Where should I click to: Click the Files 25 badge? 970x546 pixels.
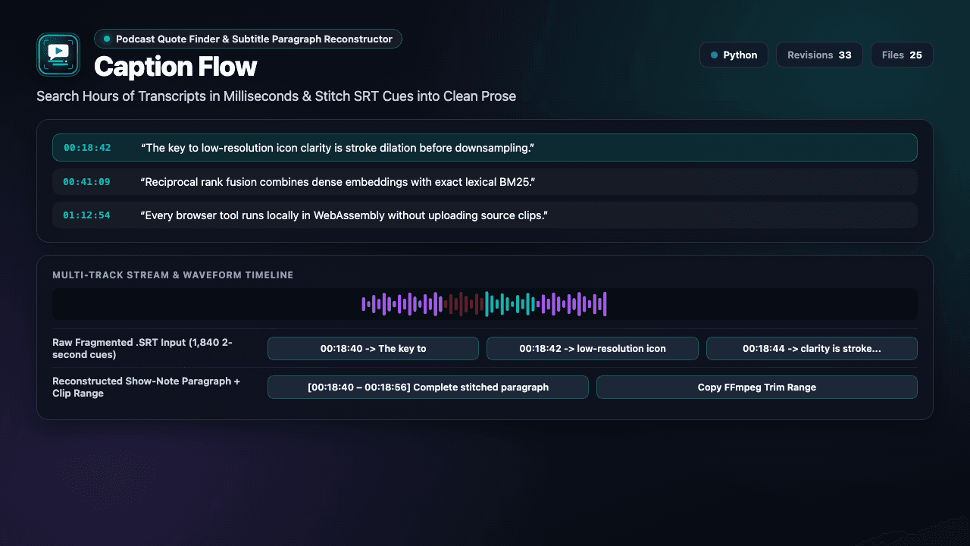902,55
